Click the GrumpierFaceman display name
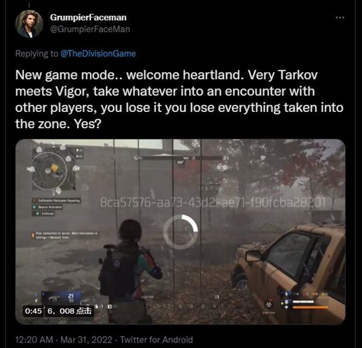Viewport: 362px width, 348px height. click(x=88, y=17)
